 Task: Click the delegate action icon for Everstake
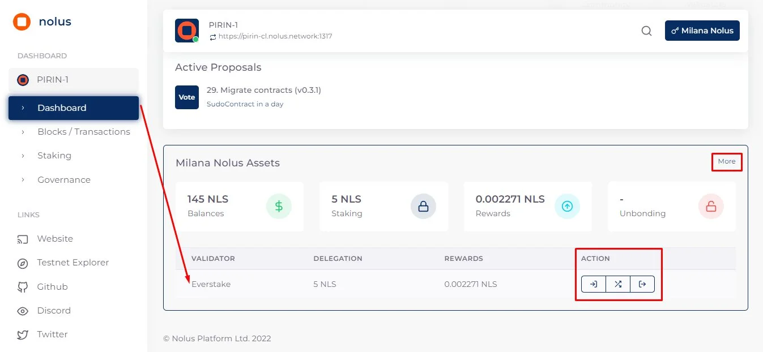point(593,284)
